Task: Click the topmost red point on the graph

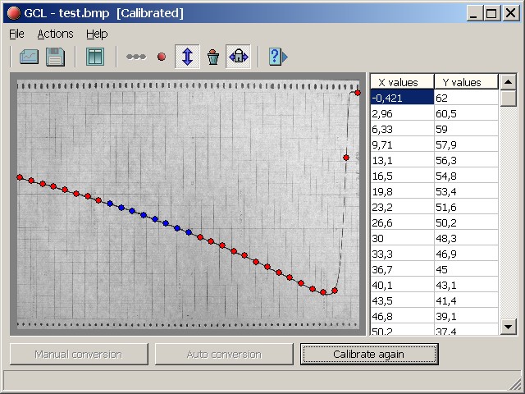Action: coord(358,93)
